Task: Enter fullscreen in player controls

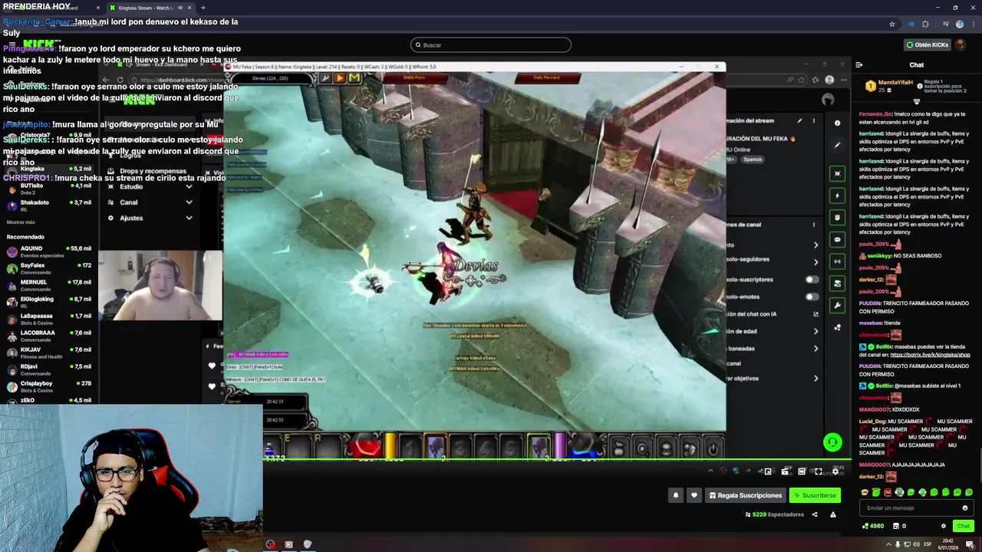Action: tap(819, 472)
